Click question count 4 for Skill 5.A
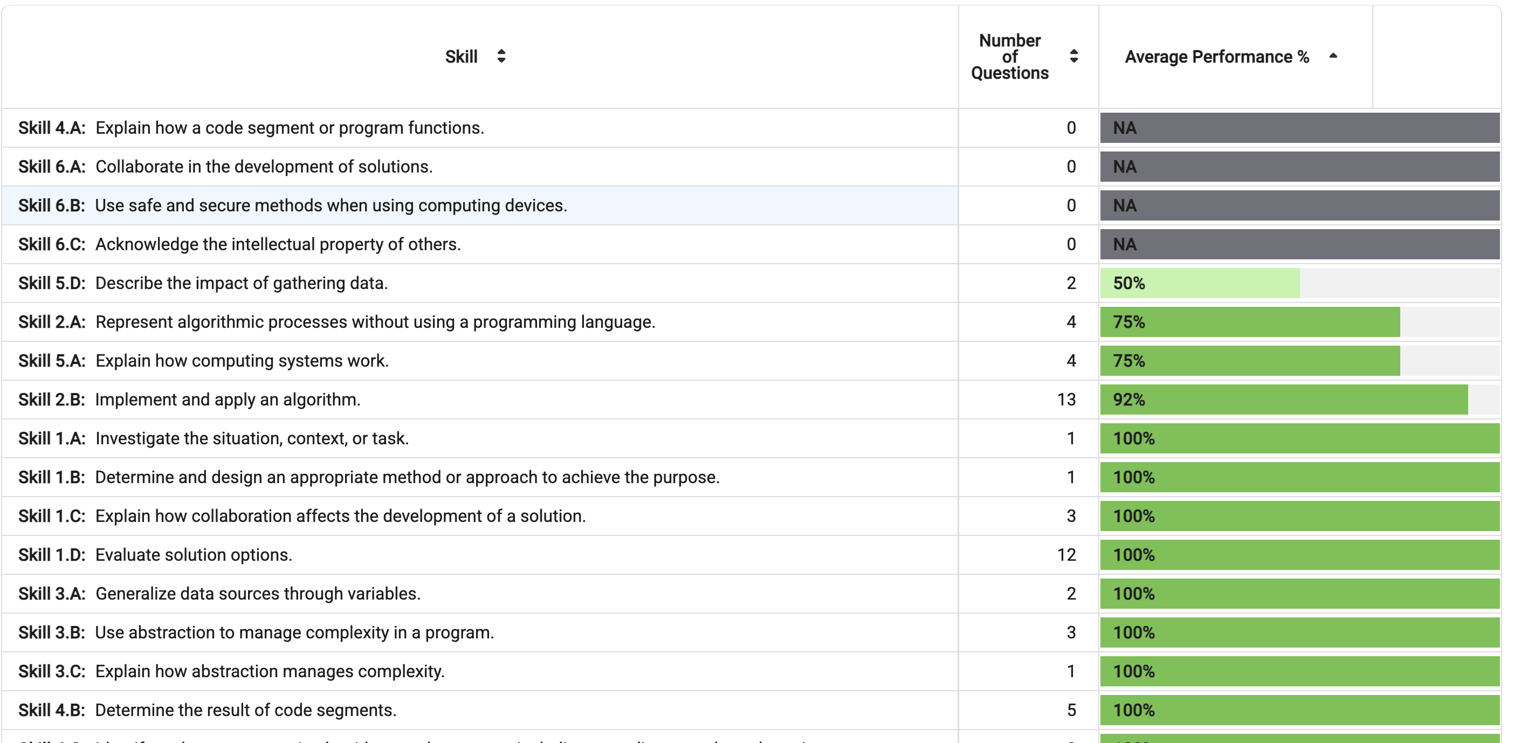The height and width of the screenshot is (743, 1528). click(x=1071, y=361)
